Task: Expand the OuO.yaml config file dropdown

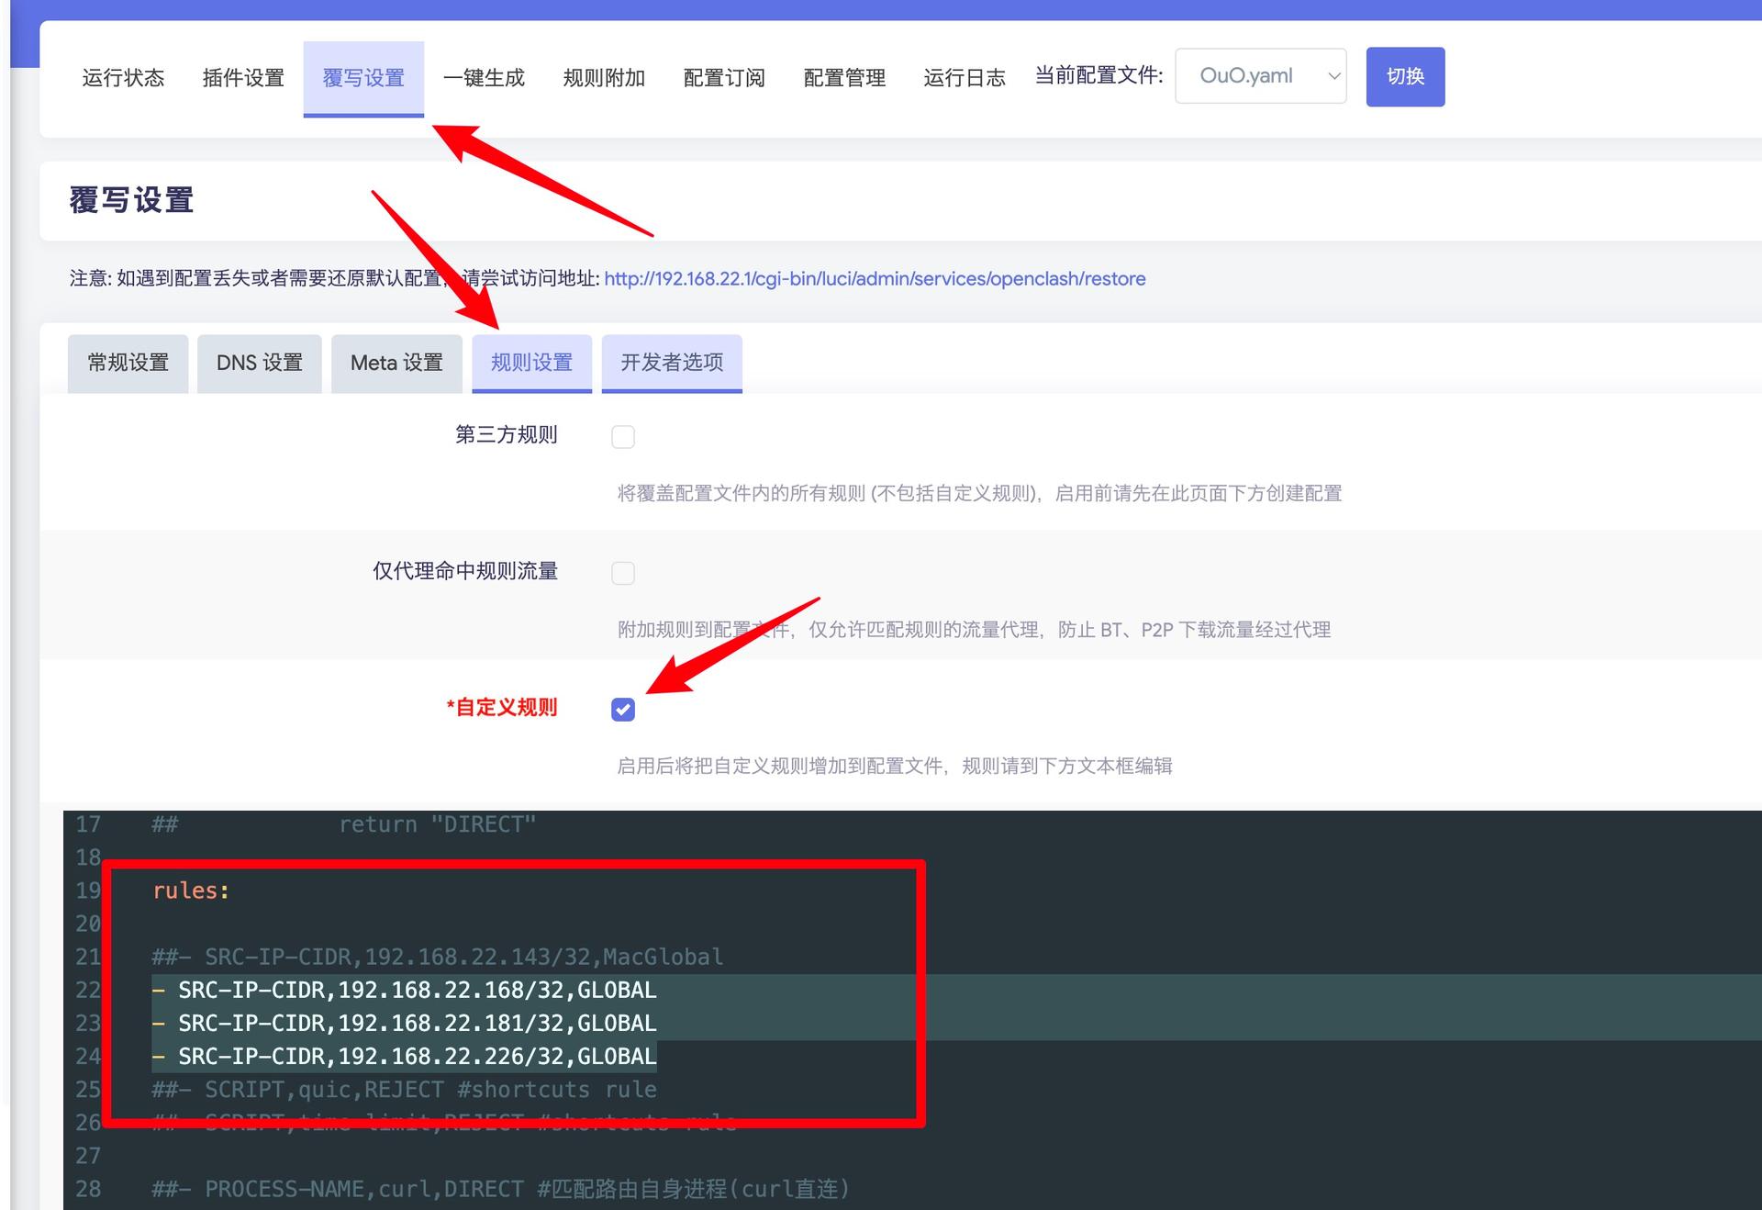Action: coord(1261,76)
